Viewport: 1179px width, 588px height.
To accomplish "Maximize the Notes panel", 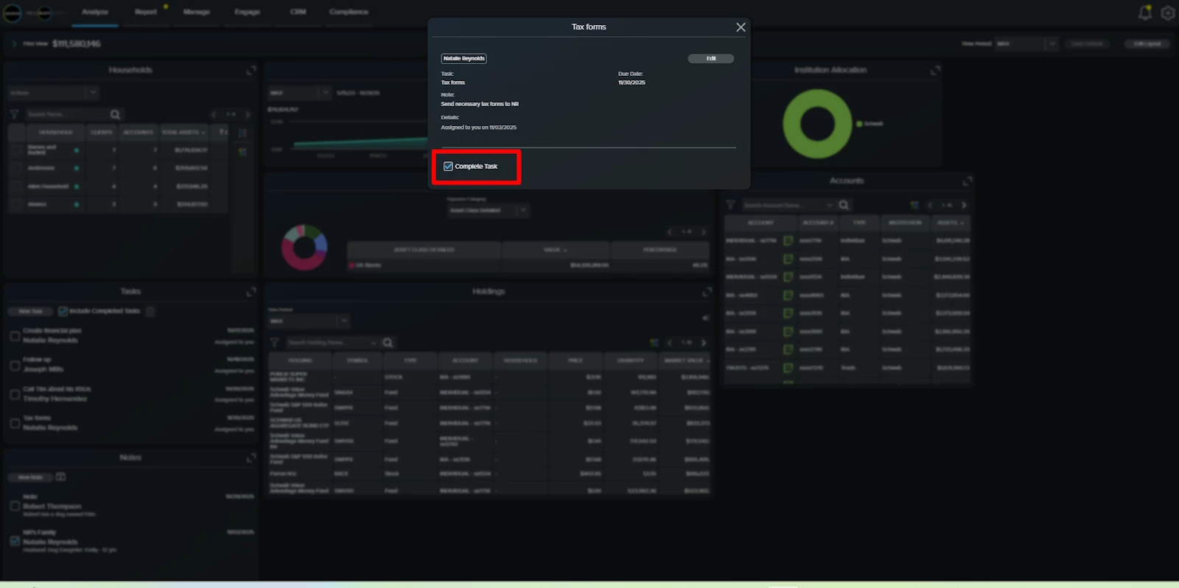I will coord(251,458).
